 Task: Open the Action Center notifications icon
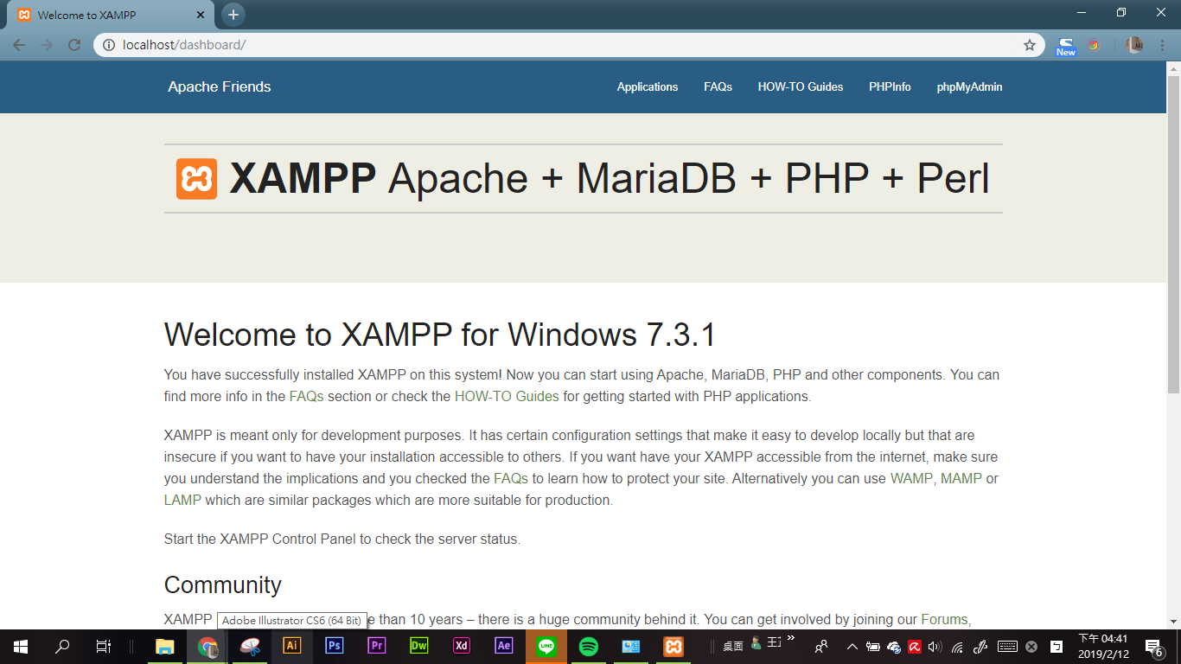pos(1153,647)
